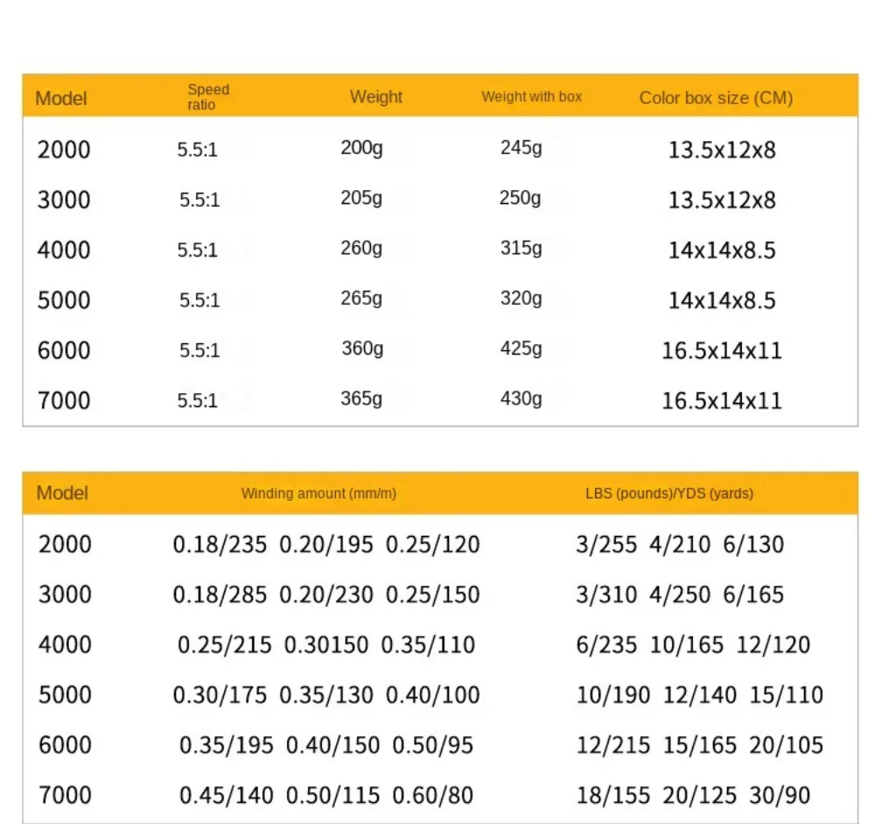Select model 2000 in the top table
The width and height of the screenshot is (875, 824).
coord(64,150)
